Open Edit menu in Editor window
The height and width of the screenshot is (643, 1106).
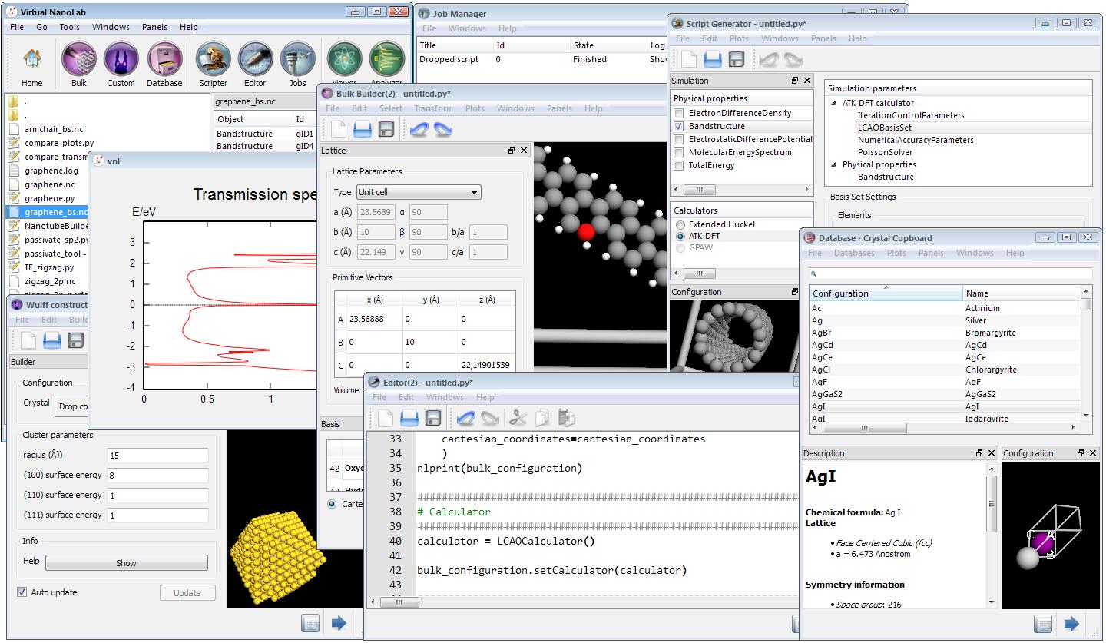[406, 397]
